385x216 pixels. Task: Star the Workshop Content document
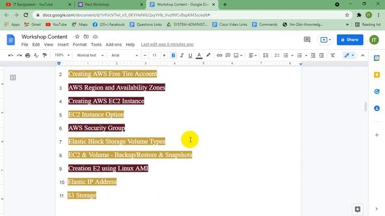(77, 37)
